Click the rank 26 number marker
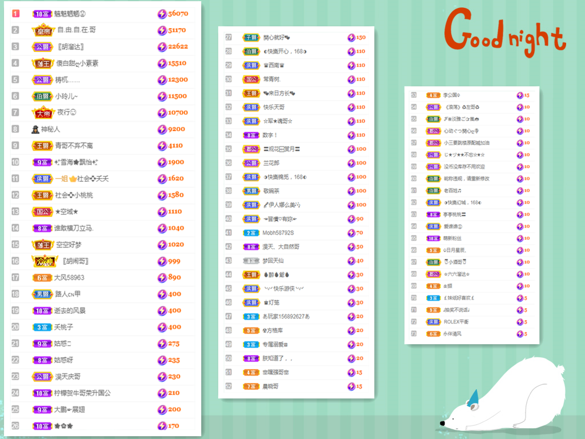 click(15, 425)
